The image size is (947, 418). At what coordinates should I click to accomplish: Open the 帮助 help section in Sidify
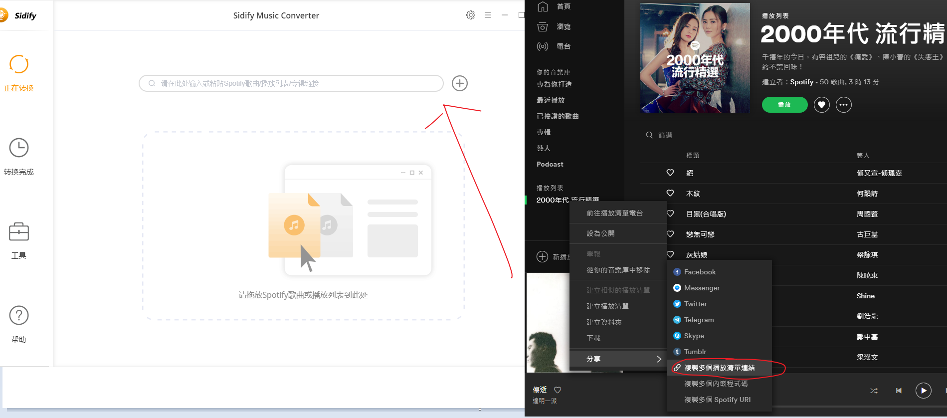click(19, 324)
